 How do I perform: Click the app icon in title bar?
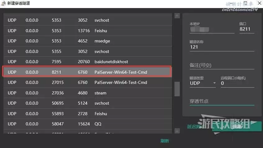point(3,3)
